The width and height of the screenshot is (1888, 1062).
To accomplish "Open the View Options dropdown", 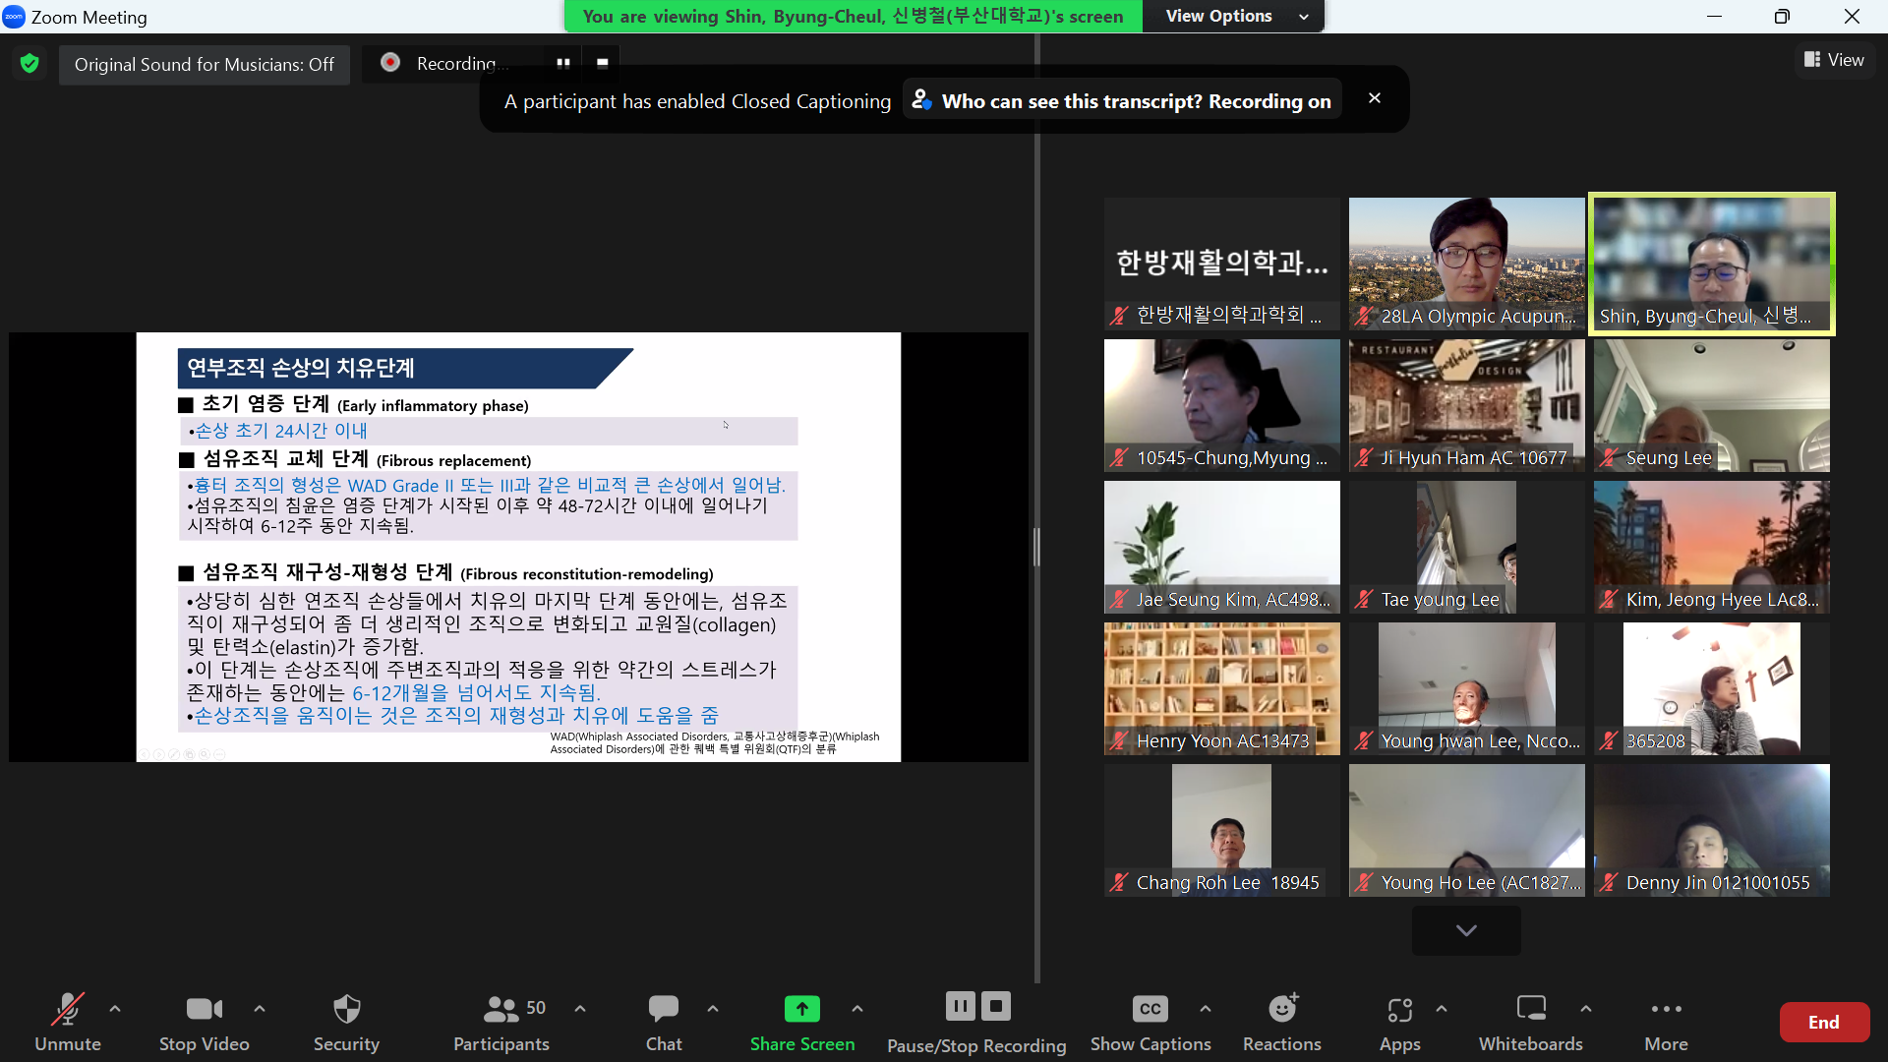I will point(1232,16).
